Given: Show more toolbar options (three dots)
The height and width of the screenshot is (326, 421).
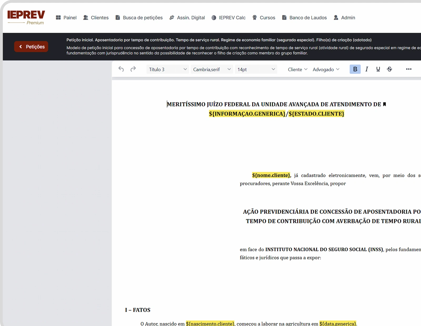Looking at the screenshot, I should click(409, 69).
